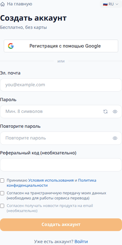Check the трансграничную передачу данных checkbox
The width and height of the screenshot is (122, 245).
pos(2,193)
